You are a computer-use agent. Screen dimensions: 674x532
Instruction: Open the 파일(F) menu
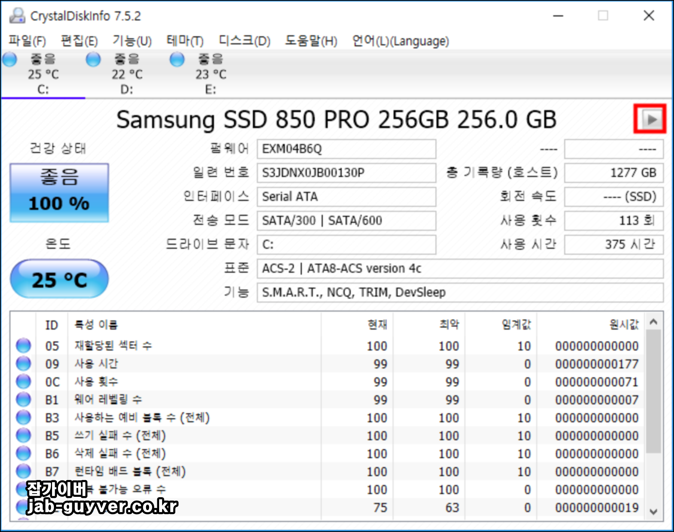(27, 40)
